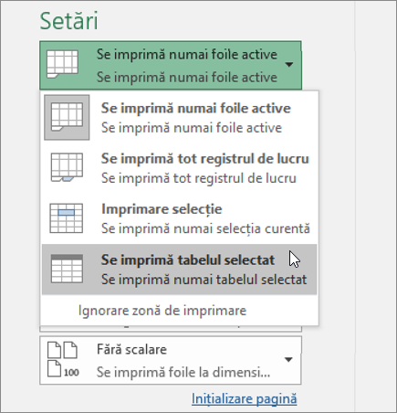This screenshot has width=397, height=413.
Task: Choose 'Se imprimă tot registrul de lucru'
Action: point(180,168)
